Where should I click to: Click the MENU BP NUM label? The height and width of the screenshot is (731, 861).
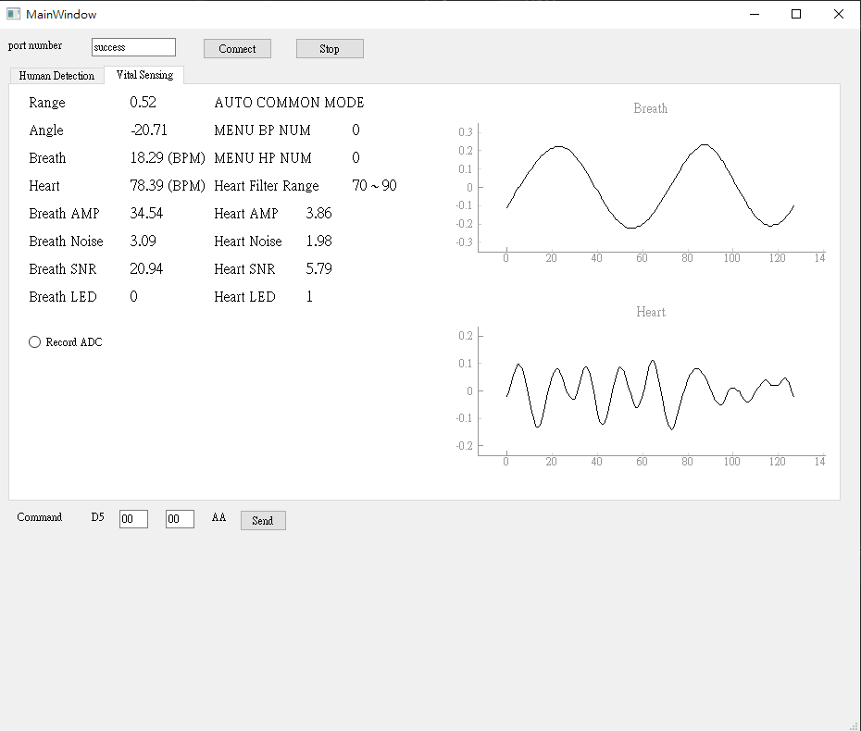(x=262, y=130)
